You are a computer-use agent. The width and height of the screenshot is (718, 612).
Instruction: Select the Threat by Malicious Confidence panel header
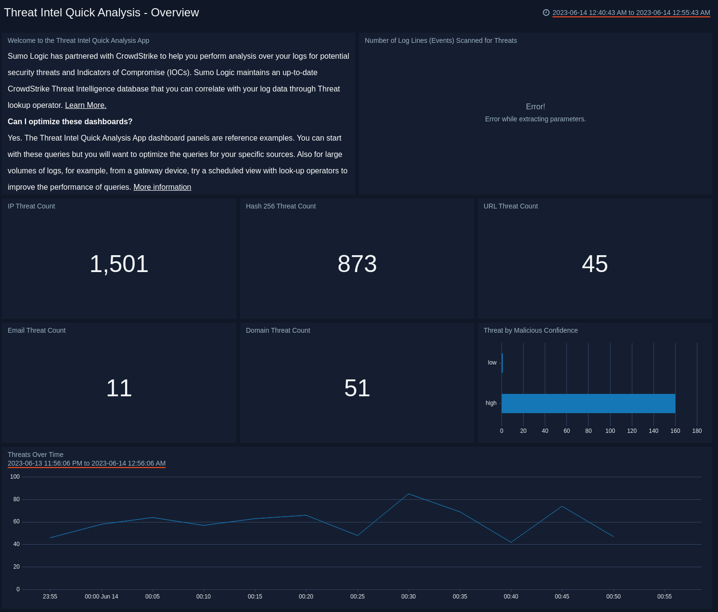(x=530, y=330)
